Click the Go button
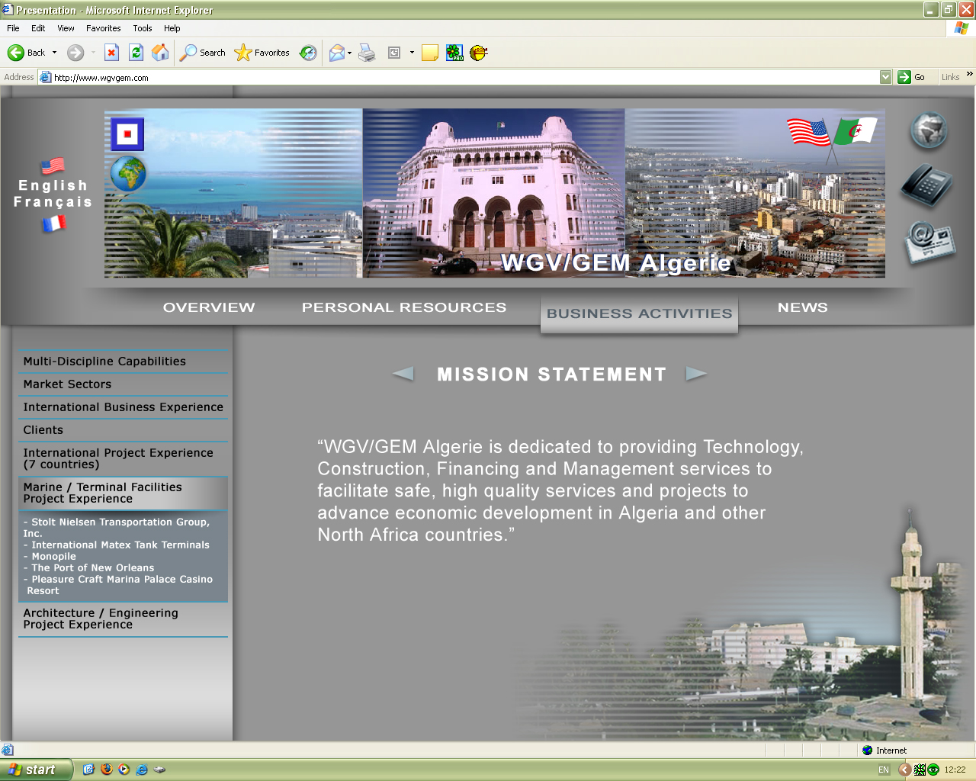The width and height of the screenshot is (976, 781). 911,77
